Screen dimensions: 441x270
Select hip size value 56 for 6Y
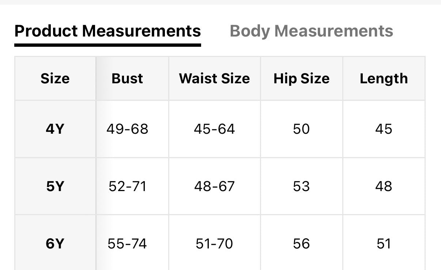(301, 244)
